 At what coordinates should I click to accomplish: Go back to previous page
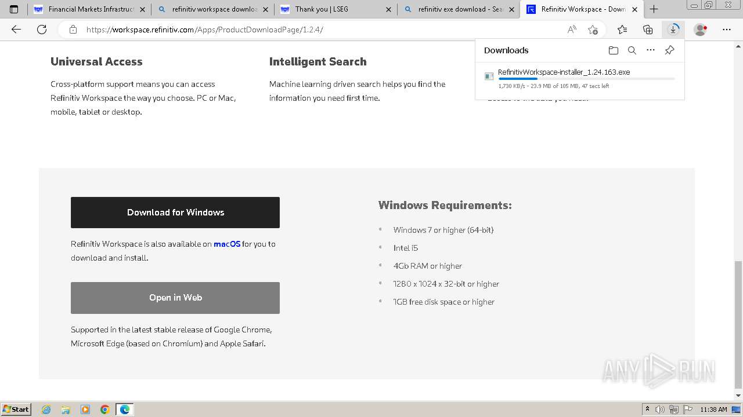[16, 30]
